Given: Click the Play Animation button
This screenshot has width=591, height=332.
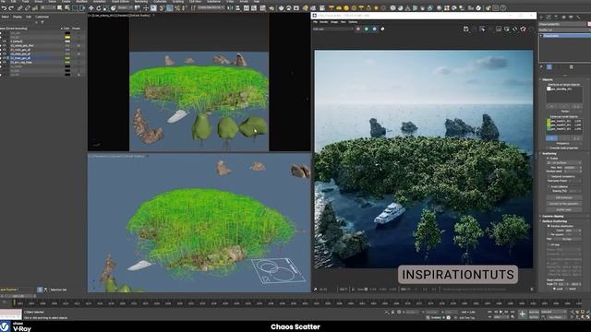Looking at the screenshot, I should click(501, 312).
